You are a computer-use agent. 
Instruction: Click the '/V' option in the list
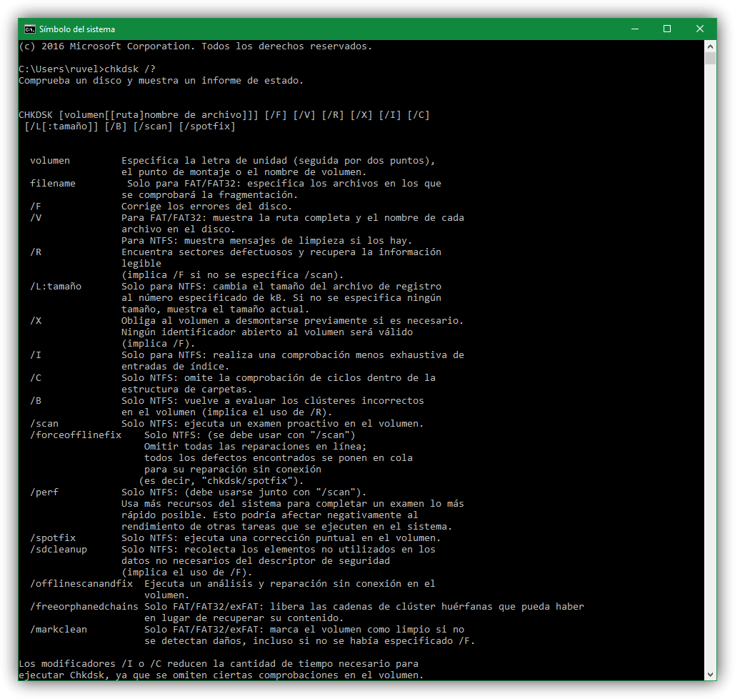click(x=36, y=218)
